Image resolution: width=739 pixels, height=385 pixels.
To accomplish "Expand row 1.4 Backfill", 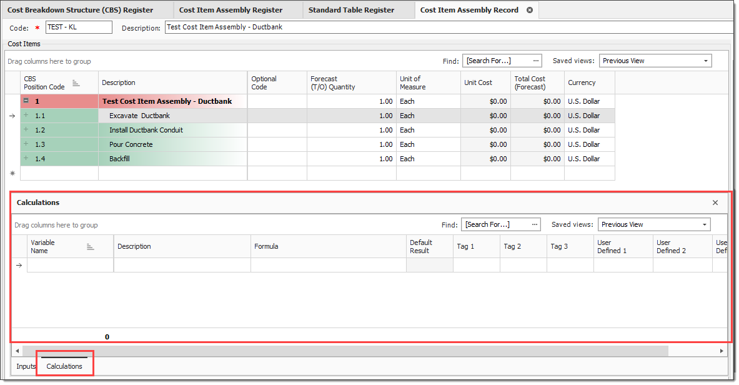I will 26,159.
